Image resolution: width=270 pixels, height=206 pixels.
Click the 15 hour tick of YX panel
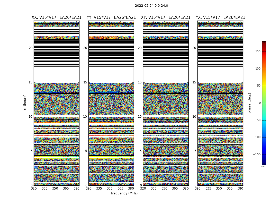(194, 82)
